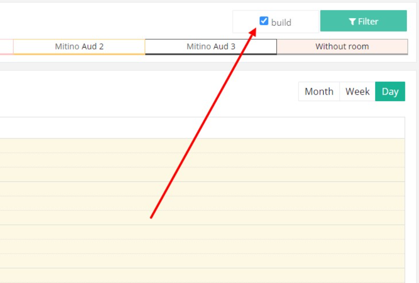Image resolution: width=419 pixels, height=283 pixels.
Task: Switch calendar to Month view
Action: [319, 91]
